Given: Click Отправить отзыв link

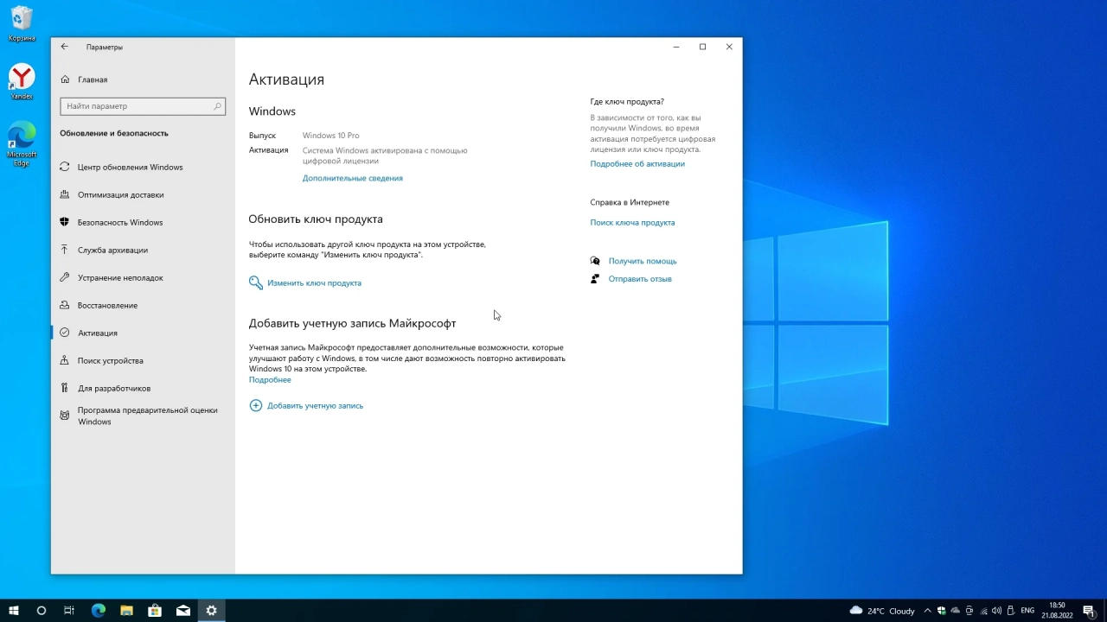Looking at the screenshot, I should click(640, 279).
